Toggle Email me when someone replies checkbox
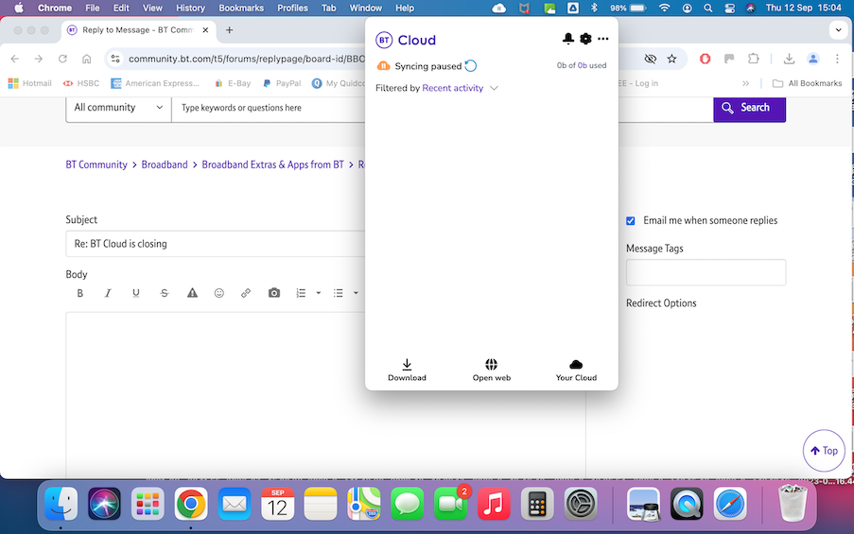Screen dimensions: 854x534 (x=631, y=220)
